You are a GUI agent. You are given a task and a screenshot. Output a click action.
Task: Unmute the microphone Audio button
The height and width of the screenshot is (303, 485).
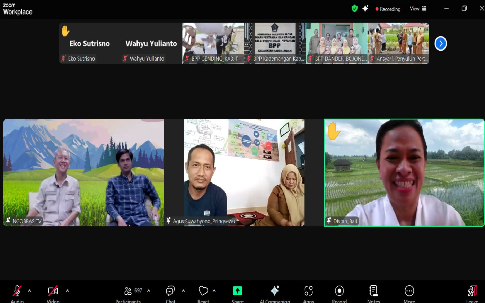pyautogui.click(x=17, y=291)
